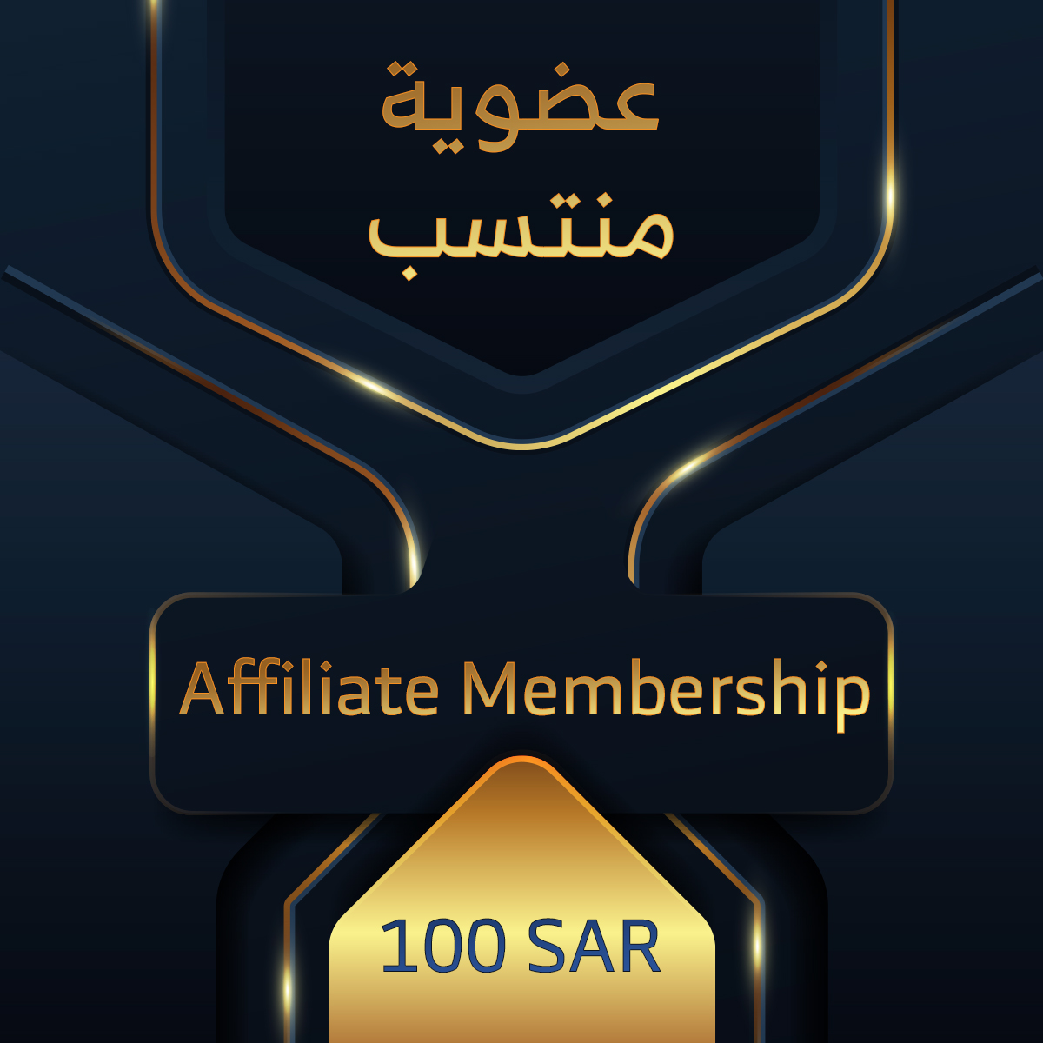Click sparkle glint on shield's right vertical edge
The image size is (1043, 1043).
[890, 187]
